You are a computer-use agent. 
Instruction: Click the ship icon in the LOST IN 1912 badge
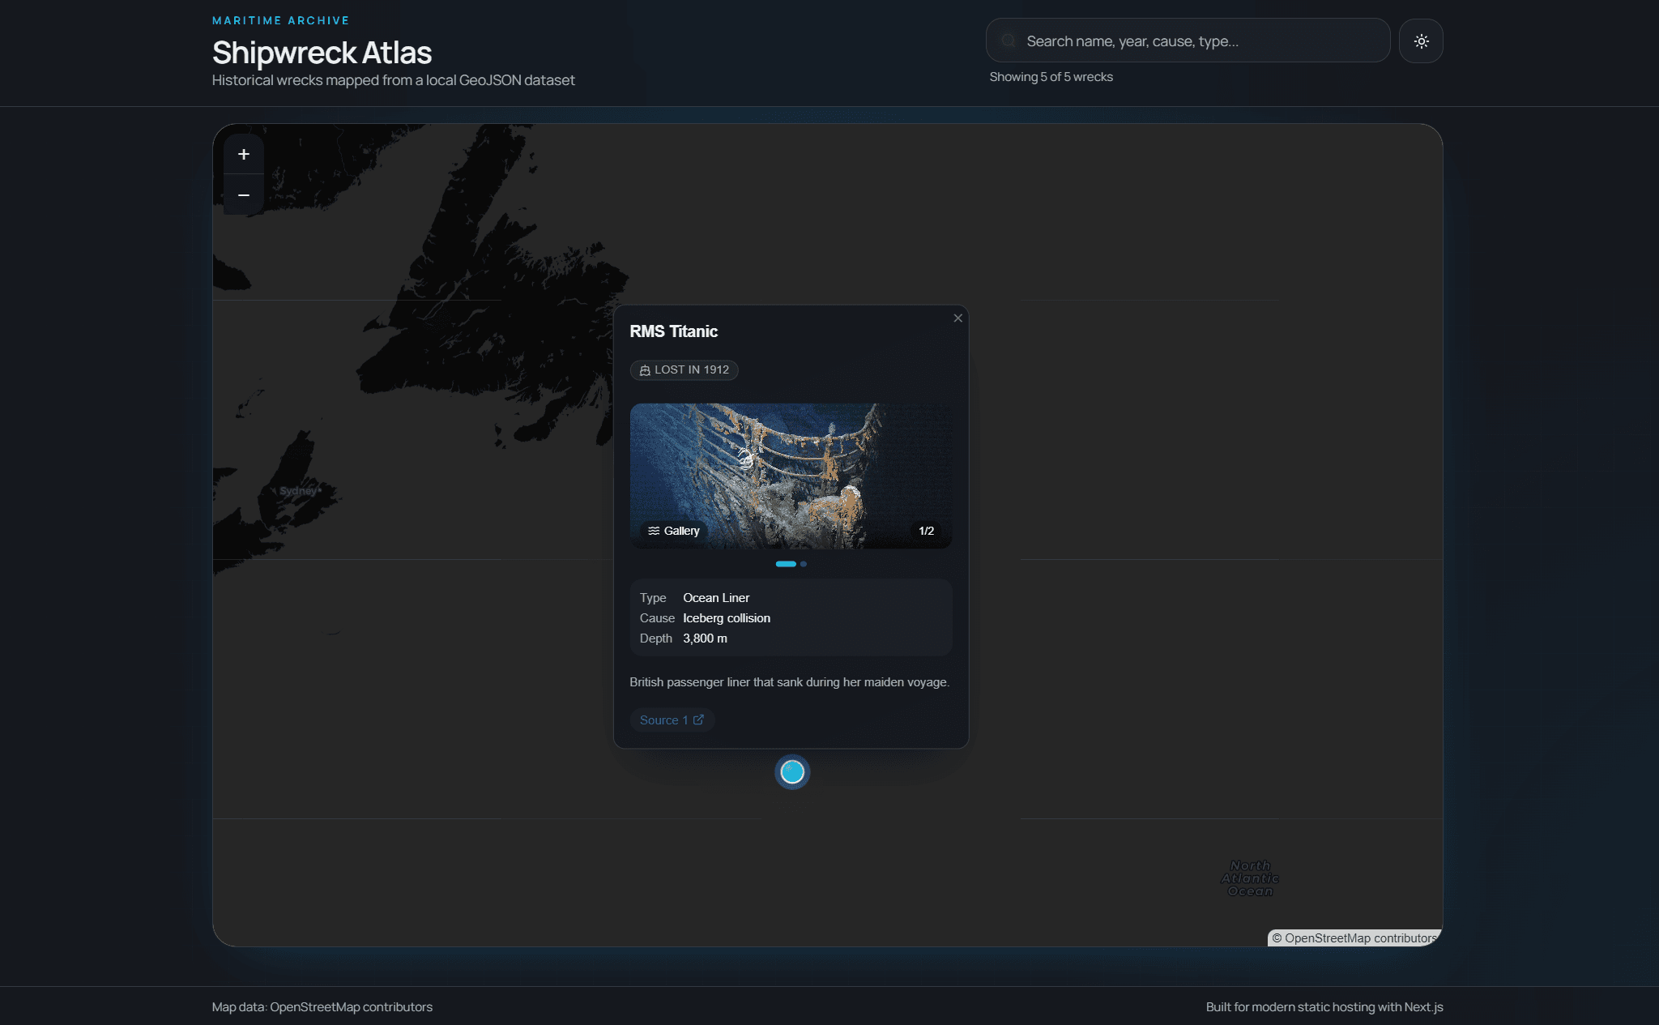coord(644,370)
